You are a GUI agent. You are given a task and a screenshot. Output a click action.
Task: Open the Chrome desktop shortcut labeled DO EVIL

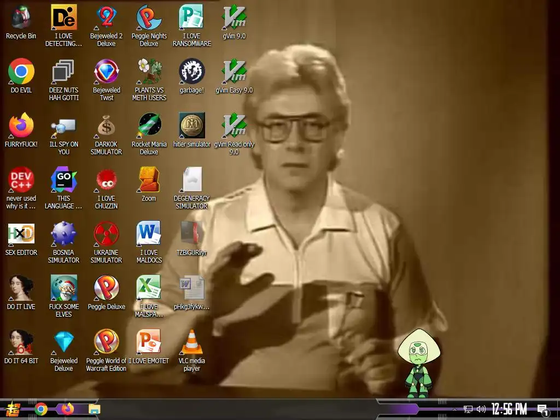(x=21, y=72)
